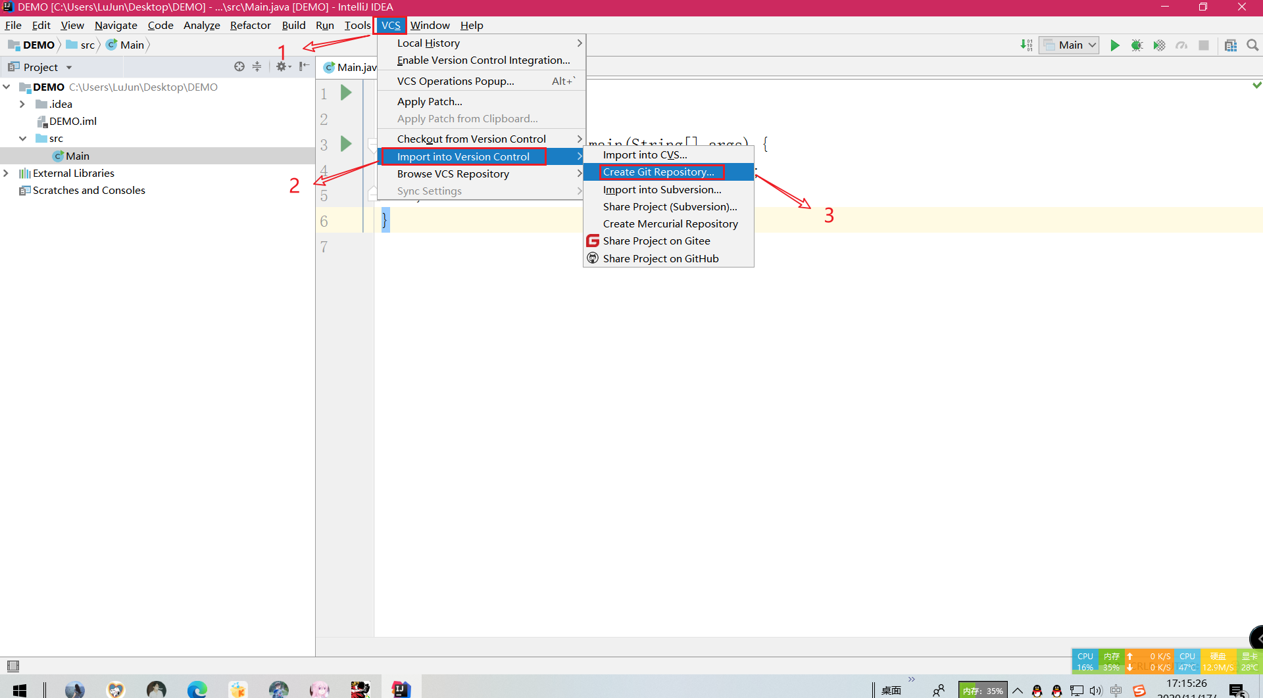Click inspection status green checkmark

1256,85
